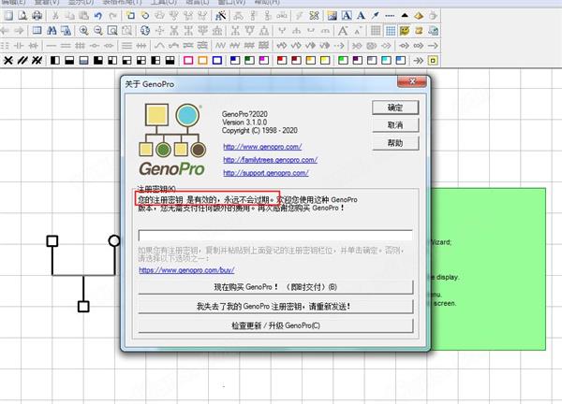
Task: Select the New Female circle tool
Action: coord(145,15)
